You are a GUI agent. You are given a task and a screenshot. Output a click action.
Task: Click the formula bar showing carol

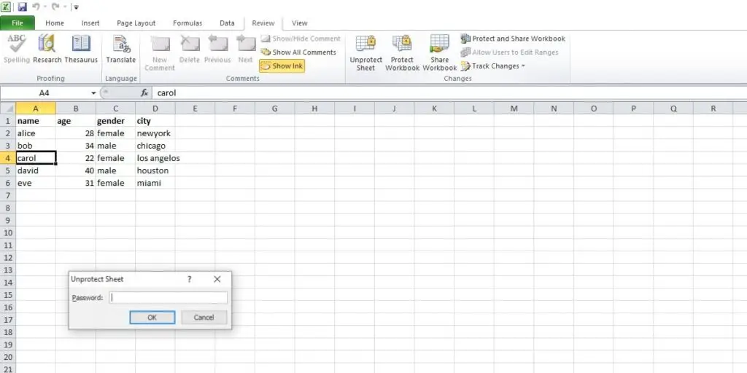(449, 93)
